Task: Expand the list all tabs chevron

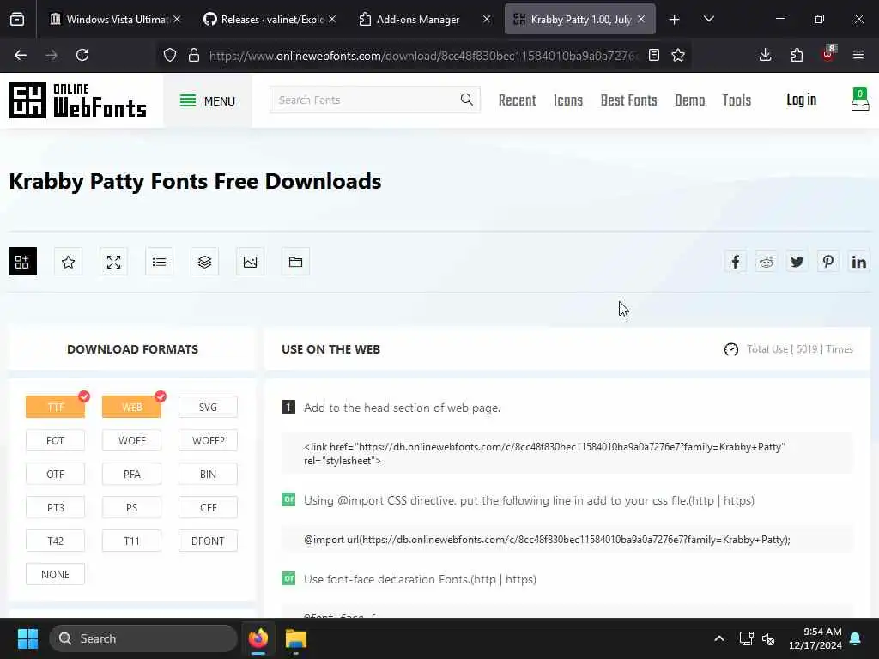Action: point(708,19)
